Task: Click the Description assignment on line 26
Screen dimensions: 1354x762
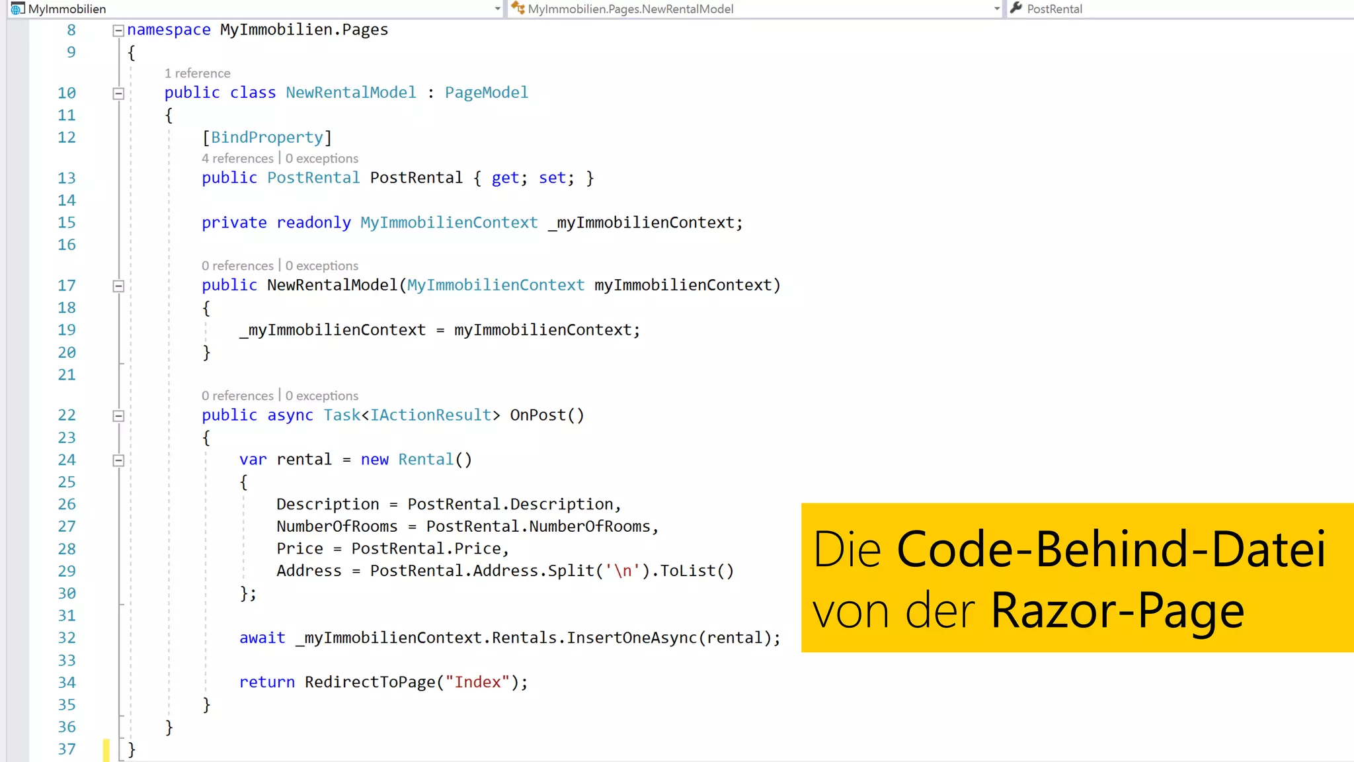Action: point(449,504)
